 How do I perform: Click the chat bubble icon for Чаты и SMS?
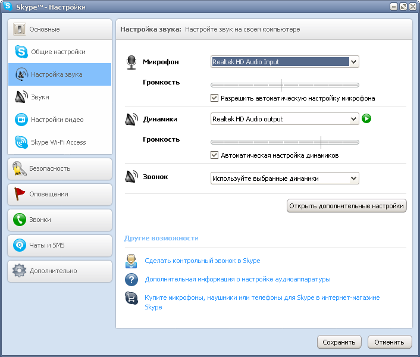pos(20,245)
